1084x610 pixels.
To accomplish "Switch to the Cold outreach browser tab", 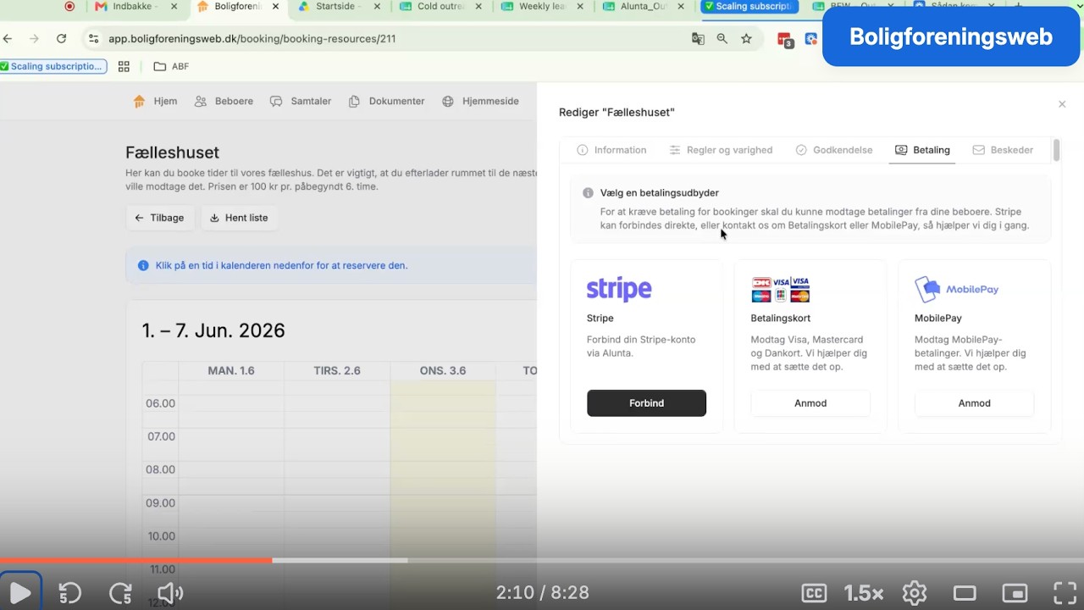I will [x=439, y=6].
